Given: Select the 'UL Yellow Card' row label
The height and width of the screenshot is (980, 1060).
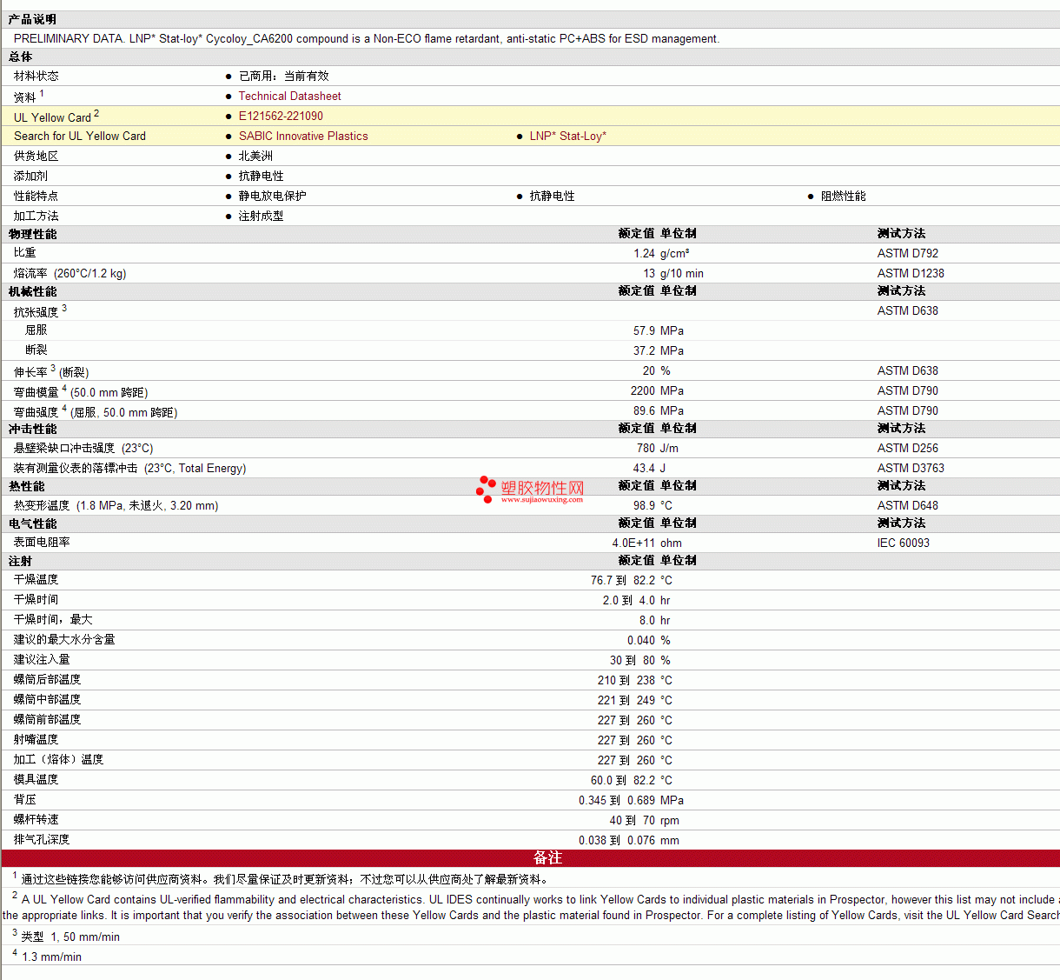Looking at the screenshot, I should (x=52, y=117).
